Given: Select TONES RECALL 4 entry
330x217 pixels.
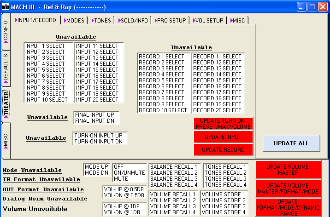Looking at the screenshot, I should tap(225, 185).
